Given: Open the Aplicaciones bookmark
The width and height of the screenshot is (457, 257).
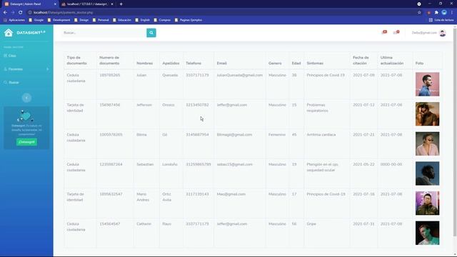Looking at the screenshot, I should pyautogui.click(x=14, y=20).
